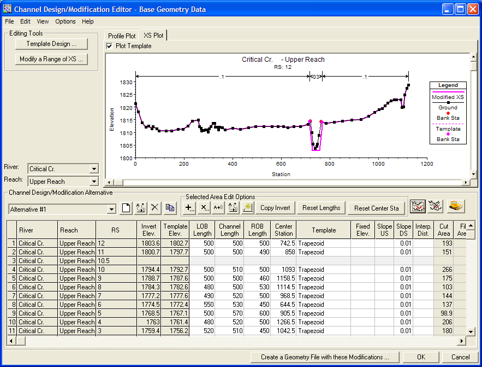Click the rename alternative icon
The width and height of the screenshot is (482, 367).
pyautogui.click(x=140, y=208)
